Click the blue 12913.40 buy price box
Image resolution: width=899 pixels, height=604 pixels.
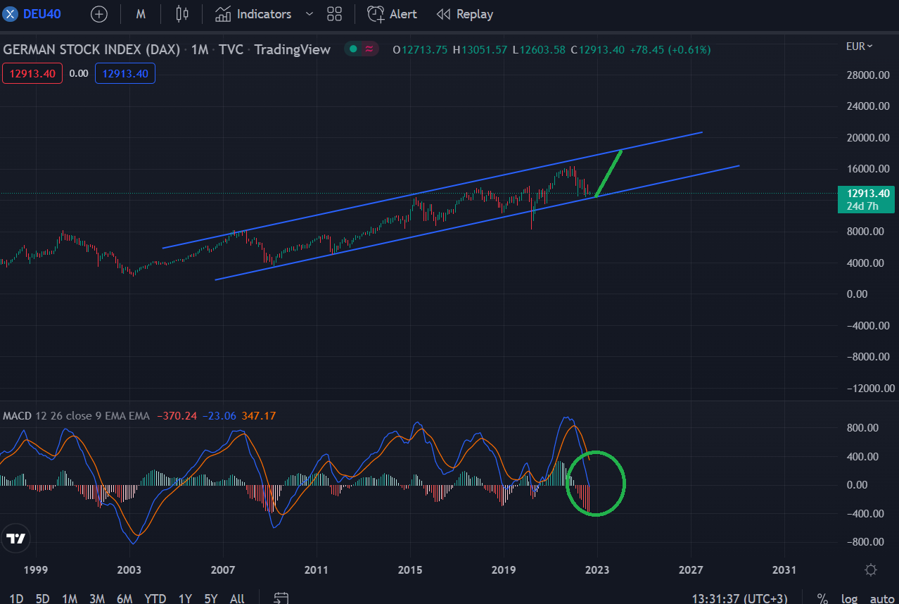(125, 73)
